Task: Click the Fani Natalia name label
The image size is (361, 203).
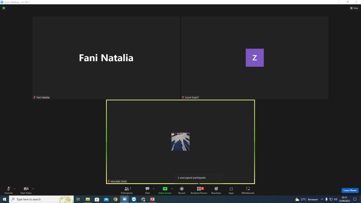Action: click(x=43, y=98)
